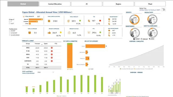Click the Refresh Time timestamp text
The image size is (173, 97).
[150, 10]
